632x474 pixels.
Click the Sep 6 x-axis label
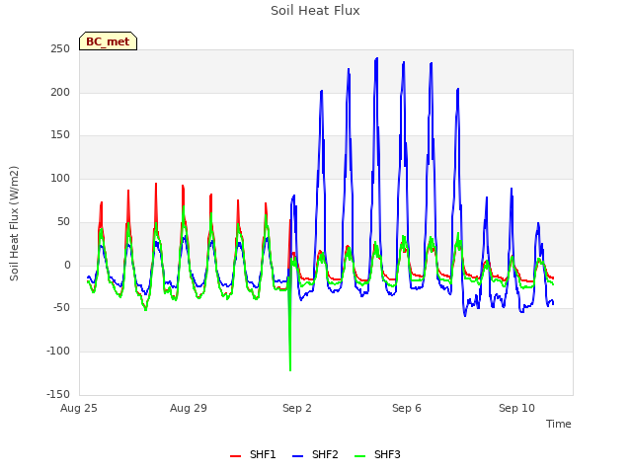point(407,408)
